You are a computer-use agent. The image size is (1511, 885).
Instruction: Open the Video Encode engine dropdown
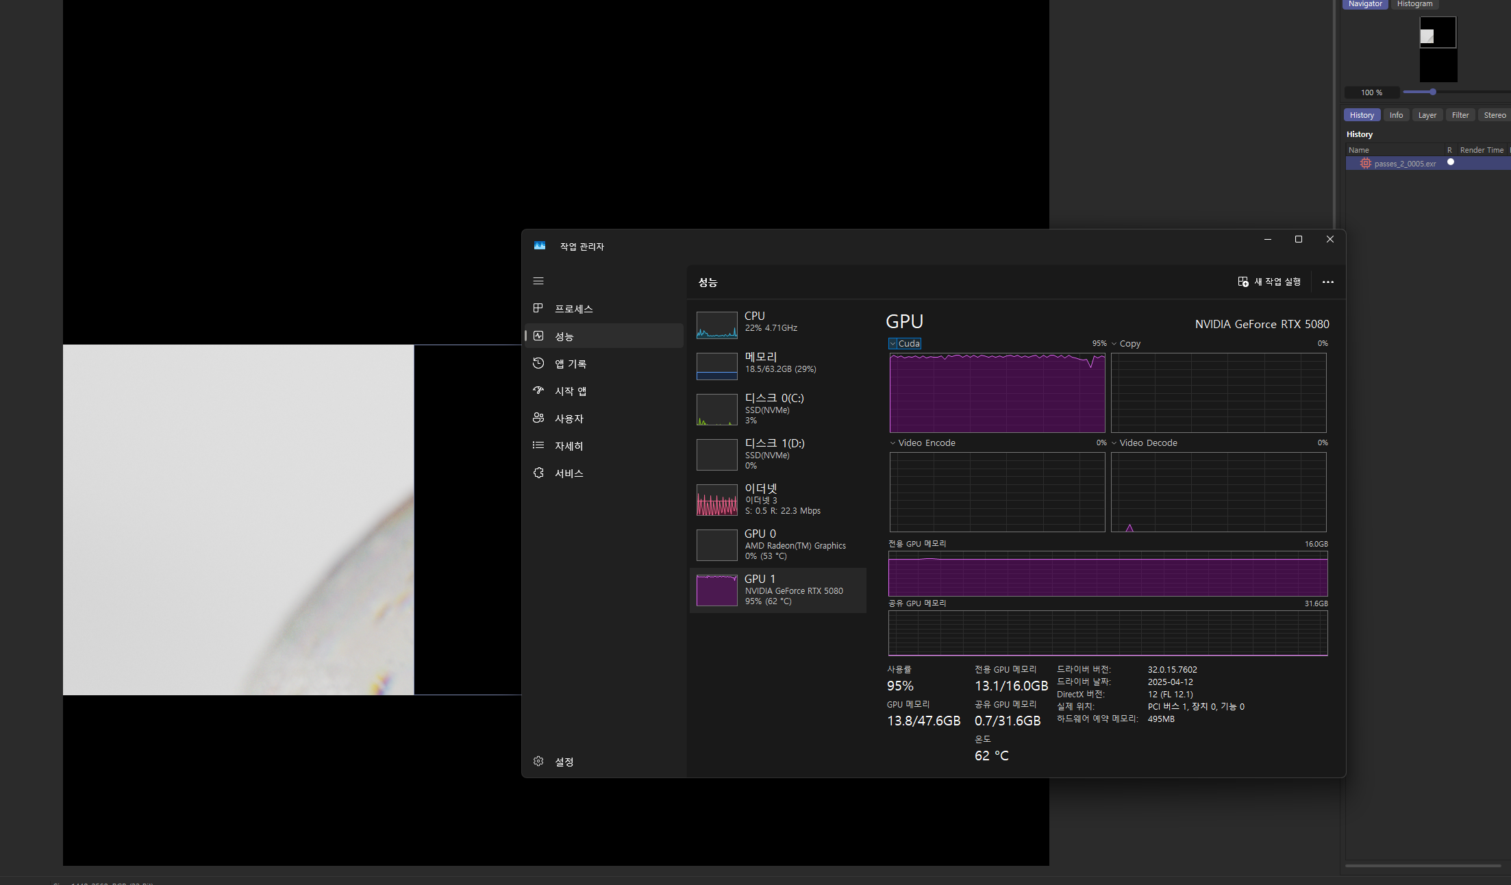(923, 443)
